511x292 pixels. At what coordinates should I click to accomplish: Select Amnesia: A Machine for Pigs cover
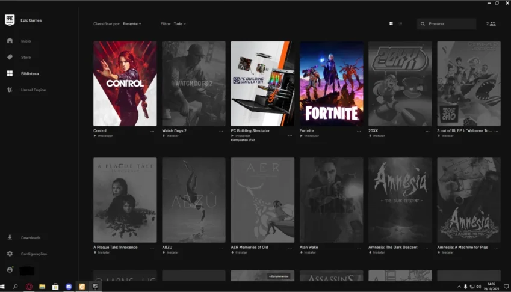click(469, 200)
